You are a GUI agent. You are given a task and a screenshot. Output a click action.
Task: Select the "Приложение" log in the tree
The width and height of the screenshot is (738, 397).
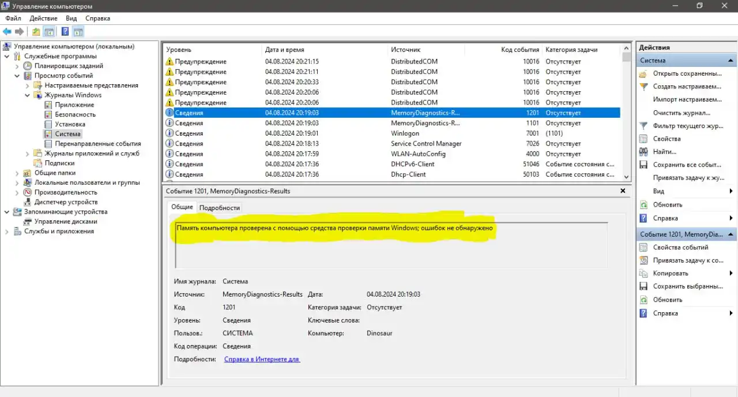coord(74,105)
